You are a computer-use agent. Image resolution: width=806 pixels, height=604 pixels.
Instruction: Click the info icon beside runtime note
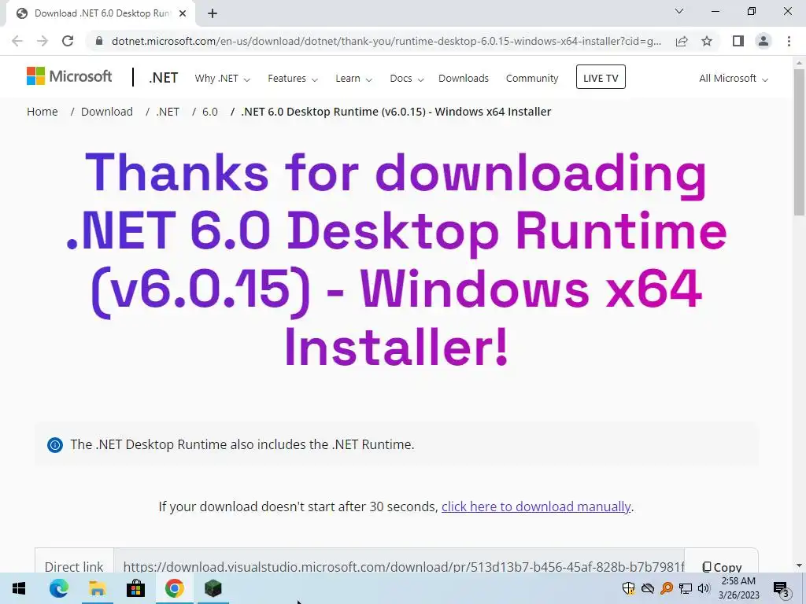pyautogui.click(x=55, y=445)
